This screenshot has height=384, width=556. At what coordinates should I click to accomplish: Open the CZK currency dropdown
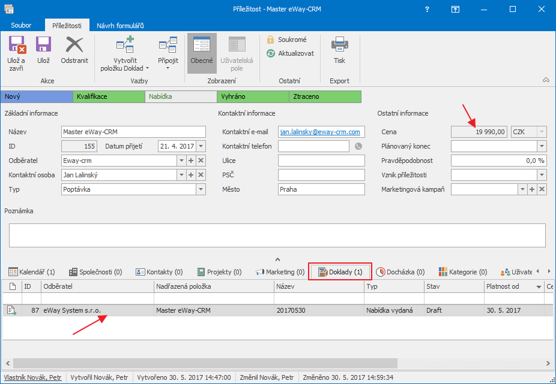(542, 132)
